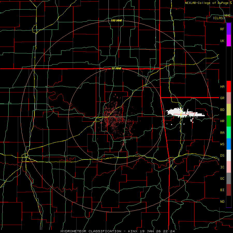
Task: Click the white dry snow echo band
Action: click(x=185, y=113)
